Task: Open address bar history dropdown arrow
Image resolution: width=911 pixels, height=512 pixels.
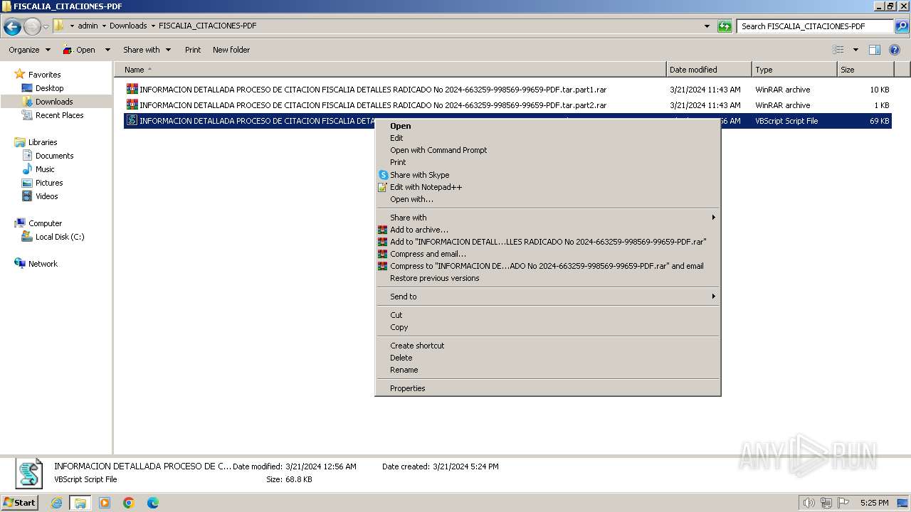Action: click(x=707, y=26)
